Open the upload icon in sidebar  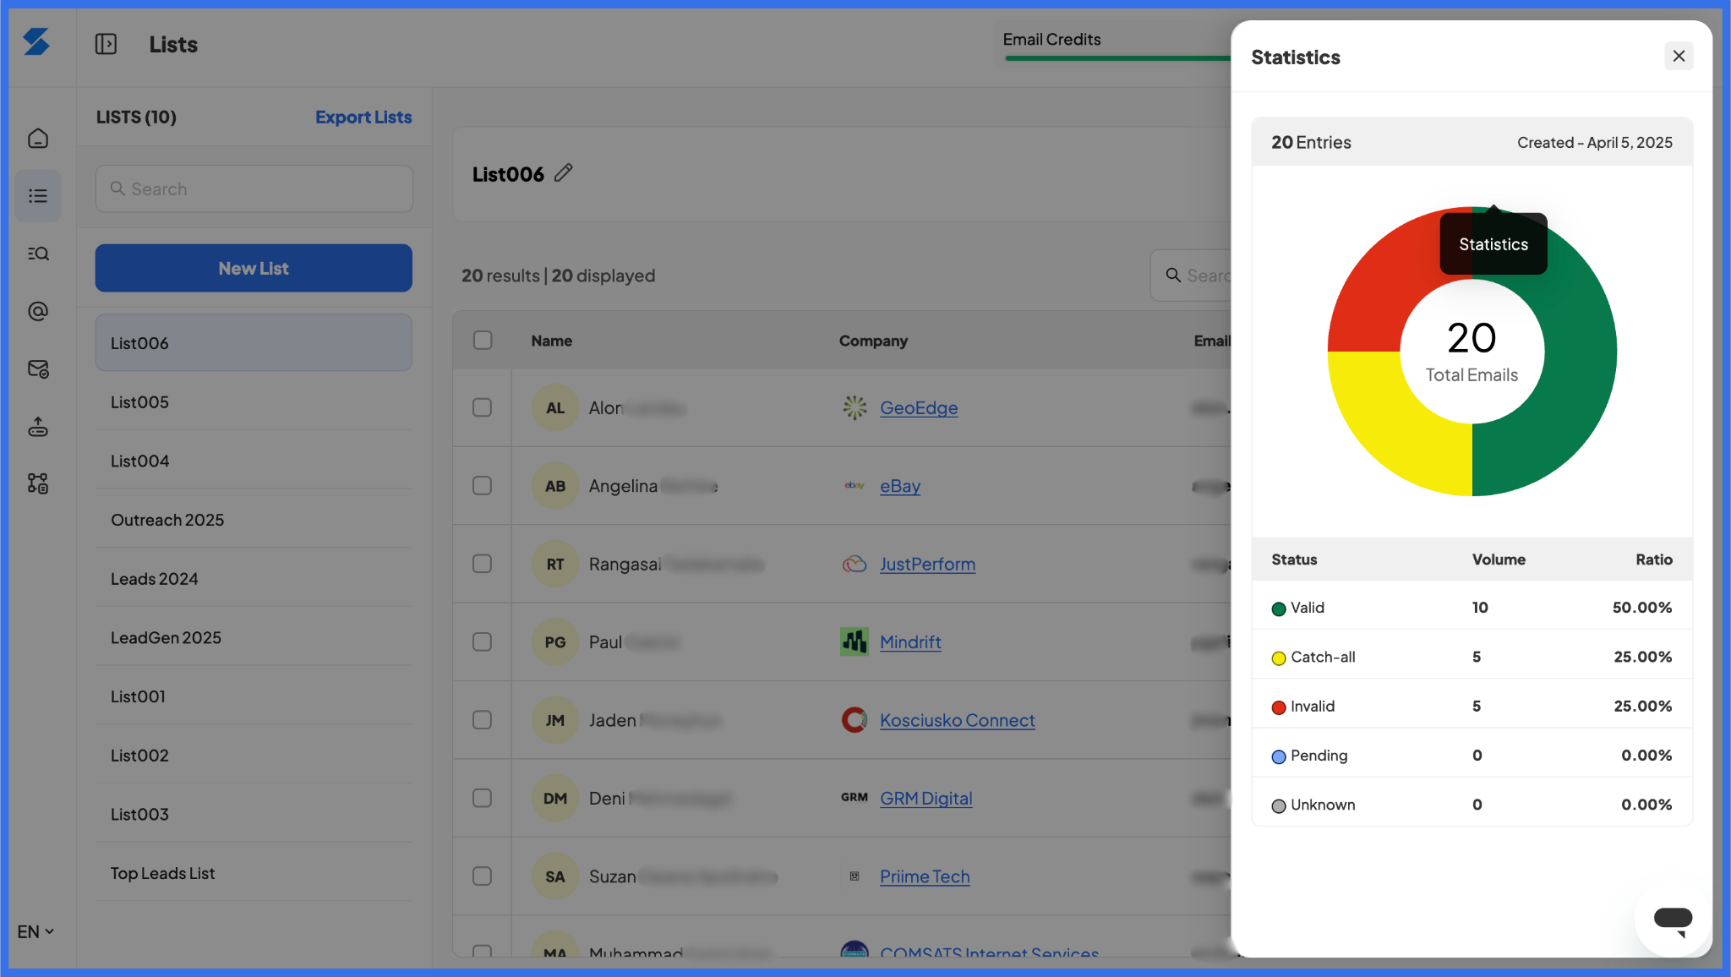pos(38,427)
